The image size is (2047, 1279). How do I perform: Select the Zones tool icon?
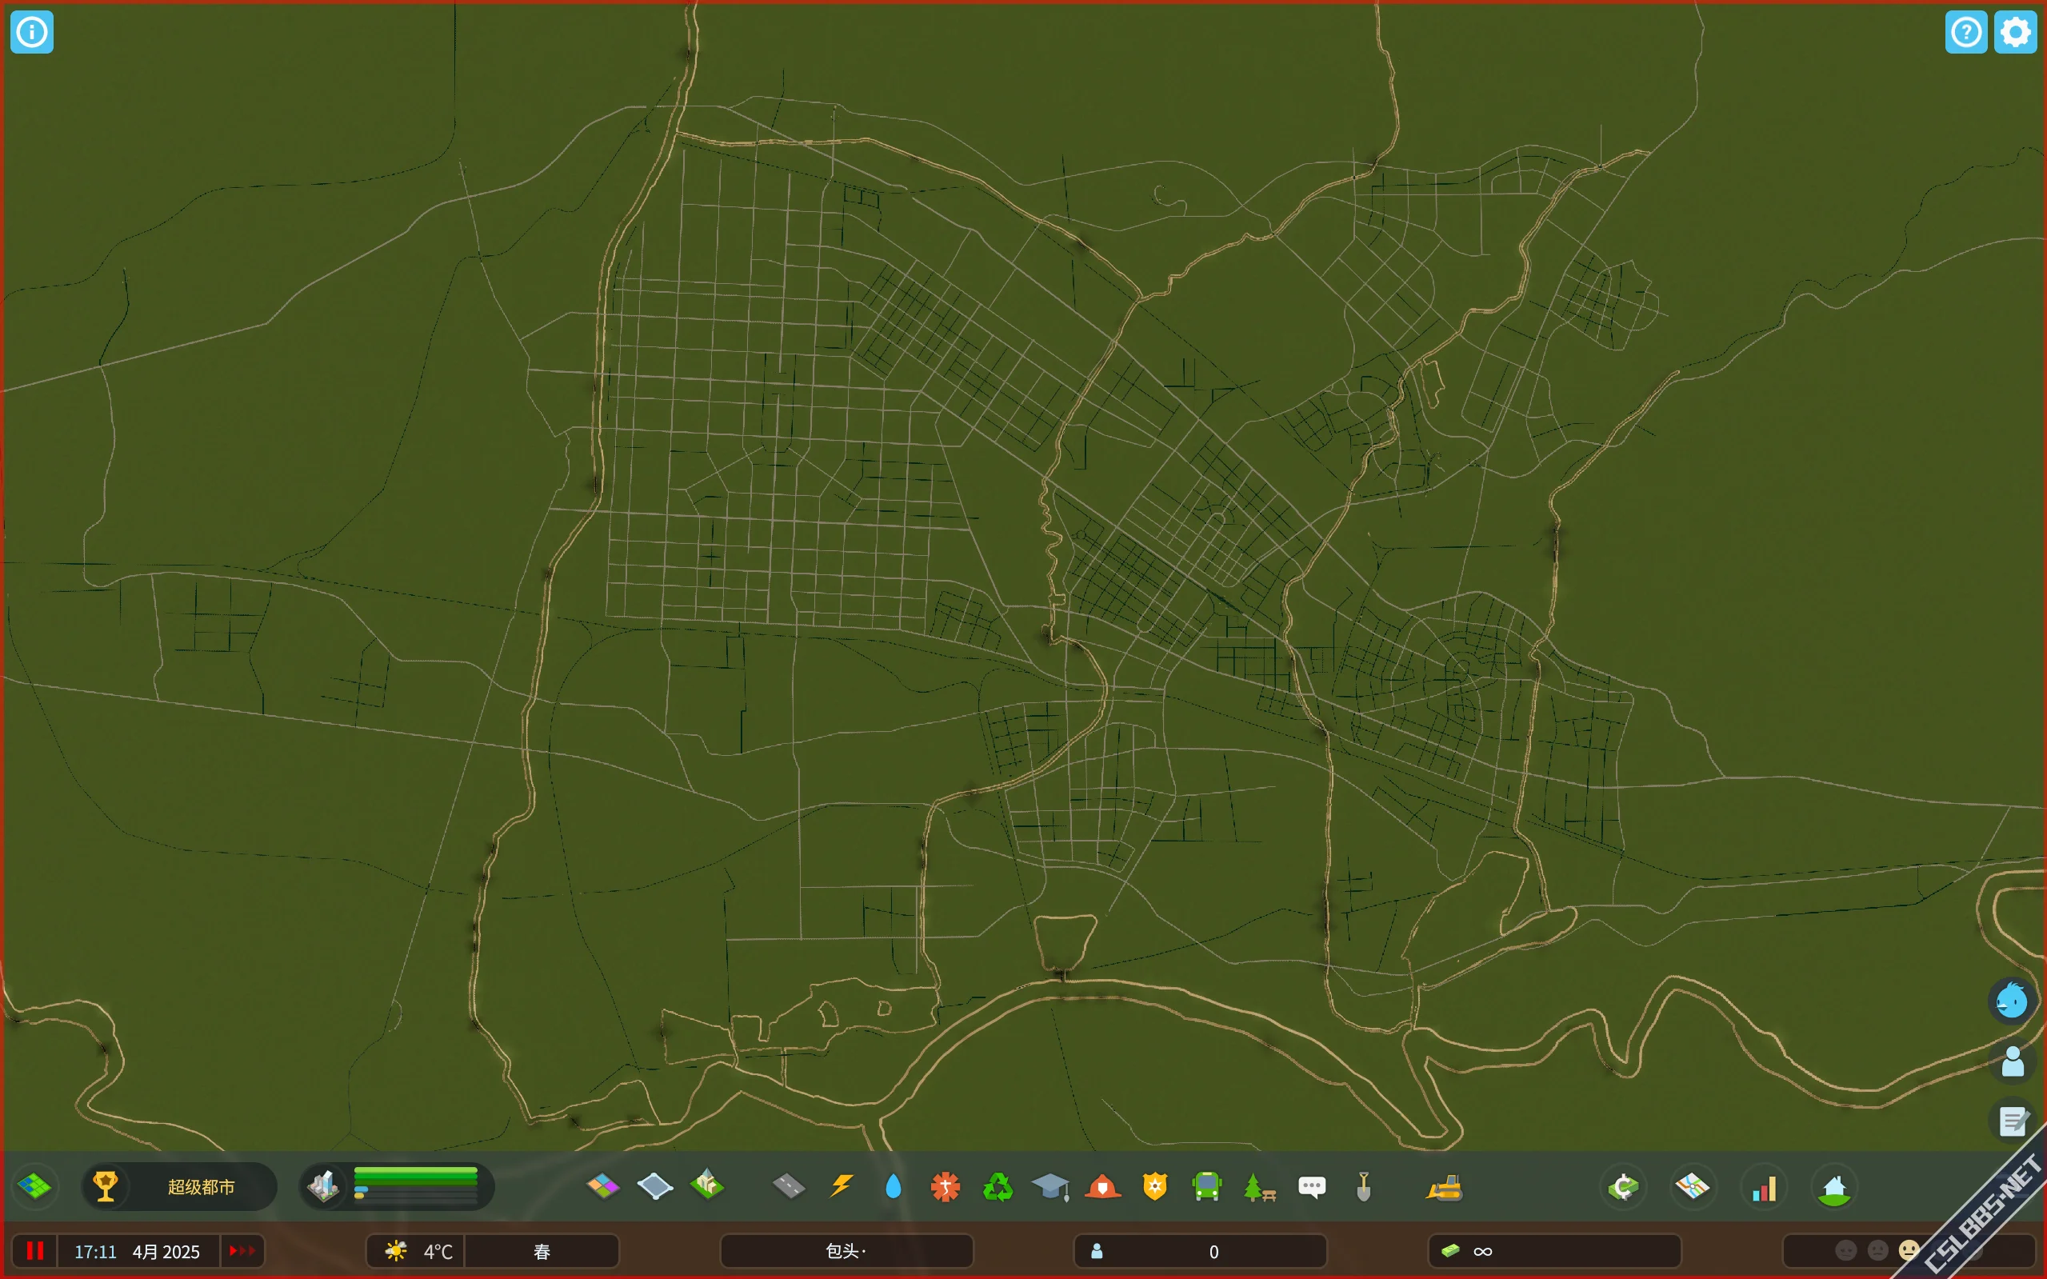pos(602,1186)
